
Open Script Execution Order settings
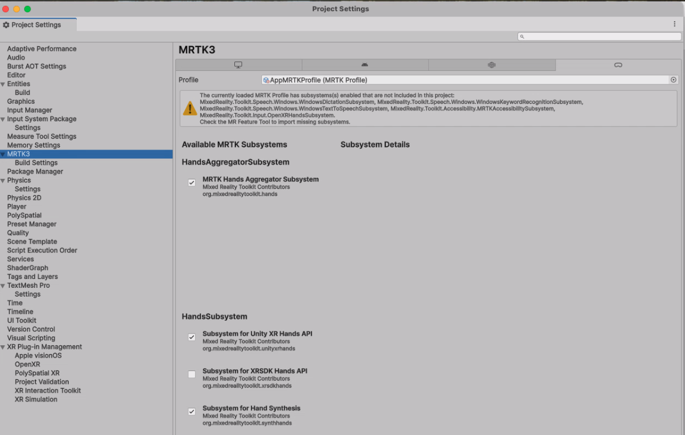pyautogui.click(x=42, y=250)
